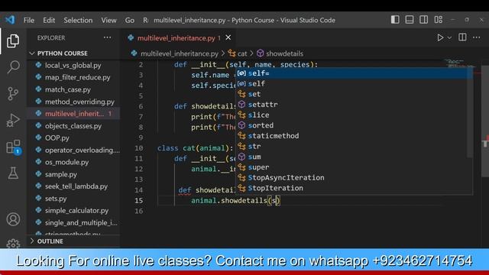Open method_overriding.py in Explorer
Viewport: 489px width, 275px height.
[73, 102]
